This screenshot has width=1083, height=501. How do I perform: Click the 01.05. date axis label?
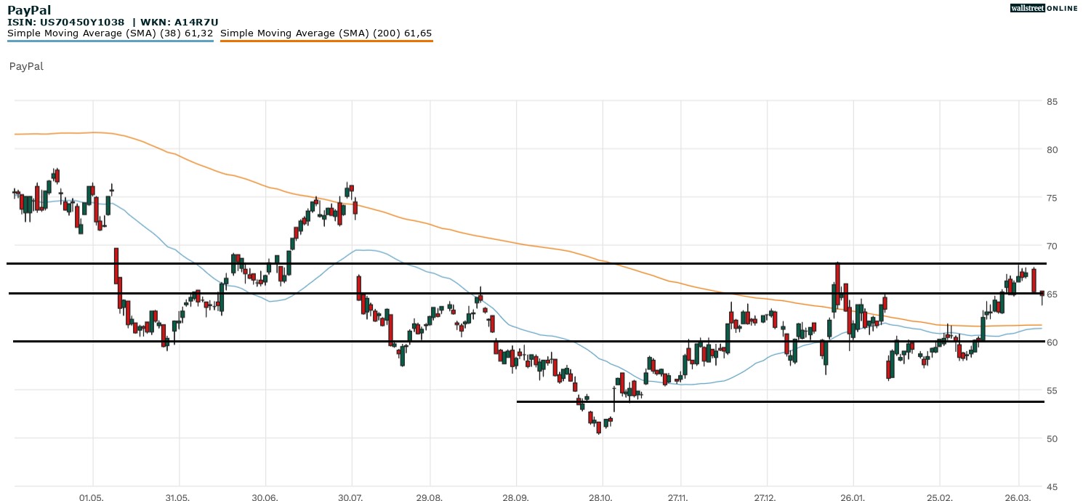click(92, 499)
